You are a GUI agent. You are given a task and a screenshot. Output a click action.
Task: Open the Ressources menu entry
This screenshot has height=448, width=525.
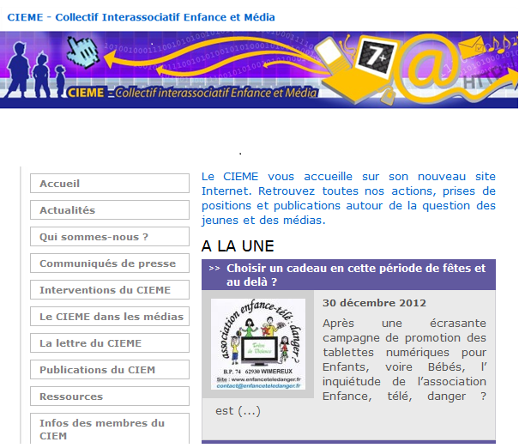(x=109, y=397)
